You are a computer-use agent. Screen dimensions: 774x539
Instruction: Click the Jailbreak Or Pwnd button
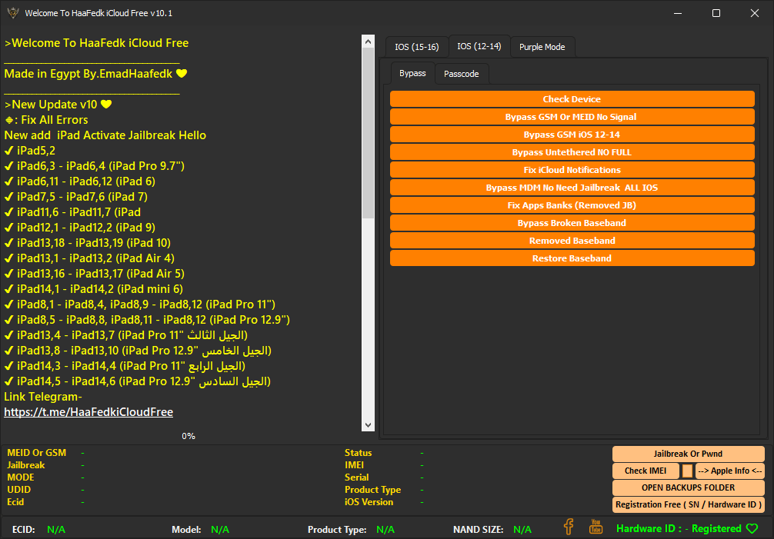(x=688, y=454)
